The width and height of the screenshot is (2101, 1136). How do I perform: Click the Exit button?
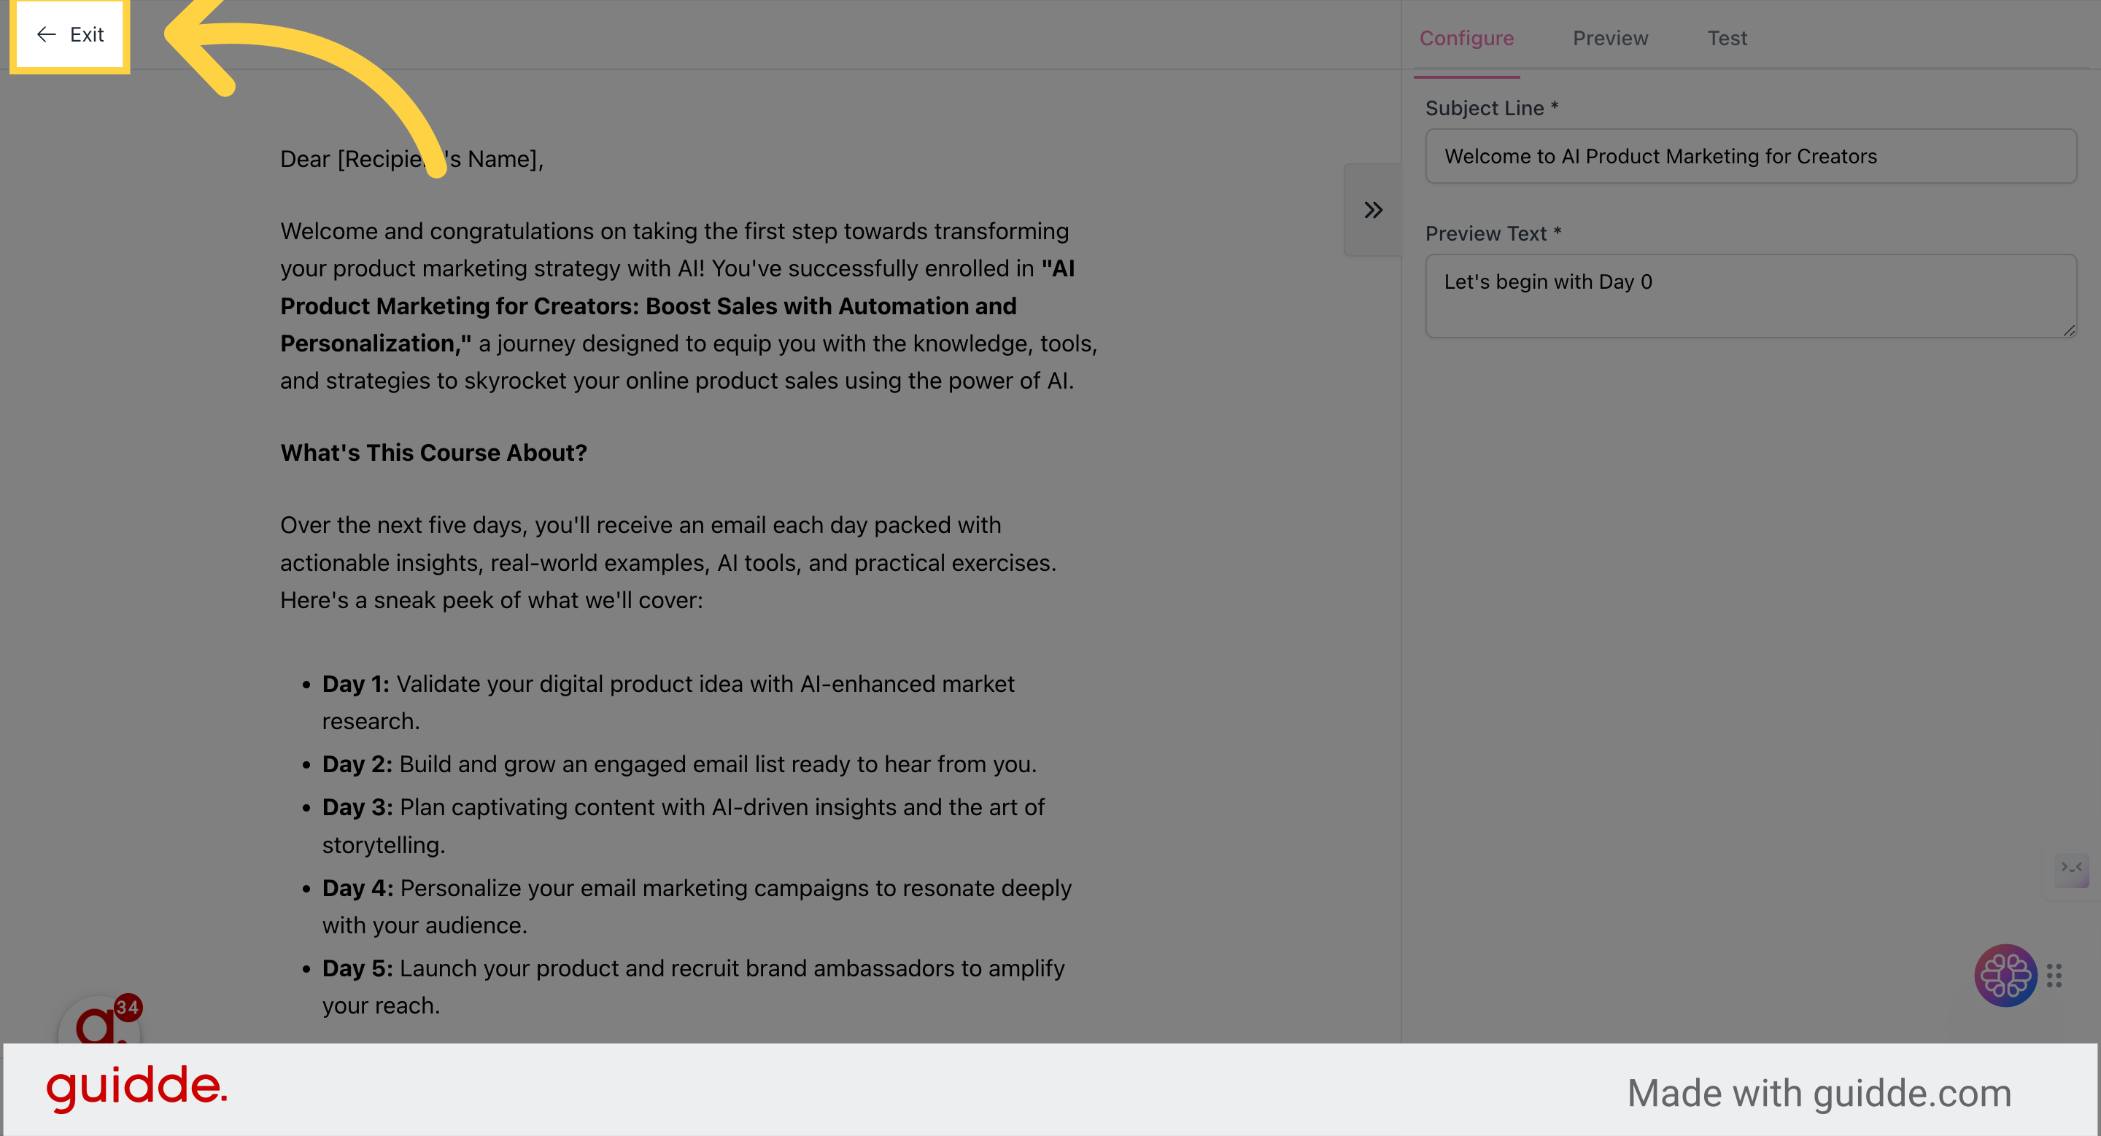point(70,34)
